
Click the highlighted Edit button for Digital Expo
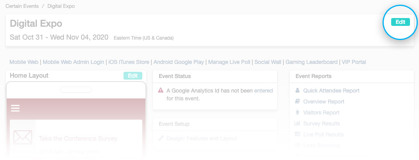point(400,22)
